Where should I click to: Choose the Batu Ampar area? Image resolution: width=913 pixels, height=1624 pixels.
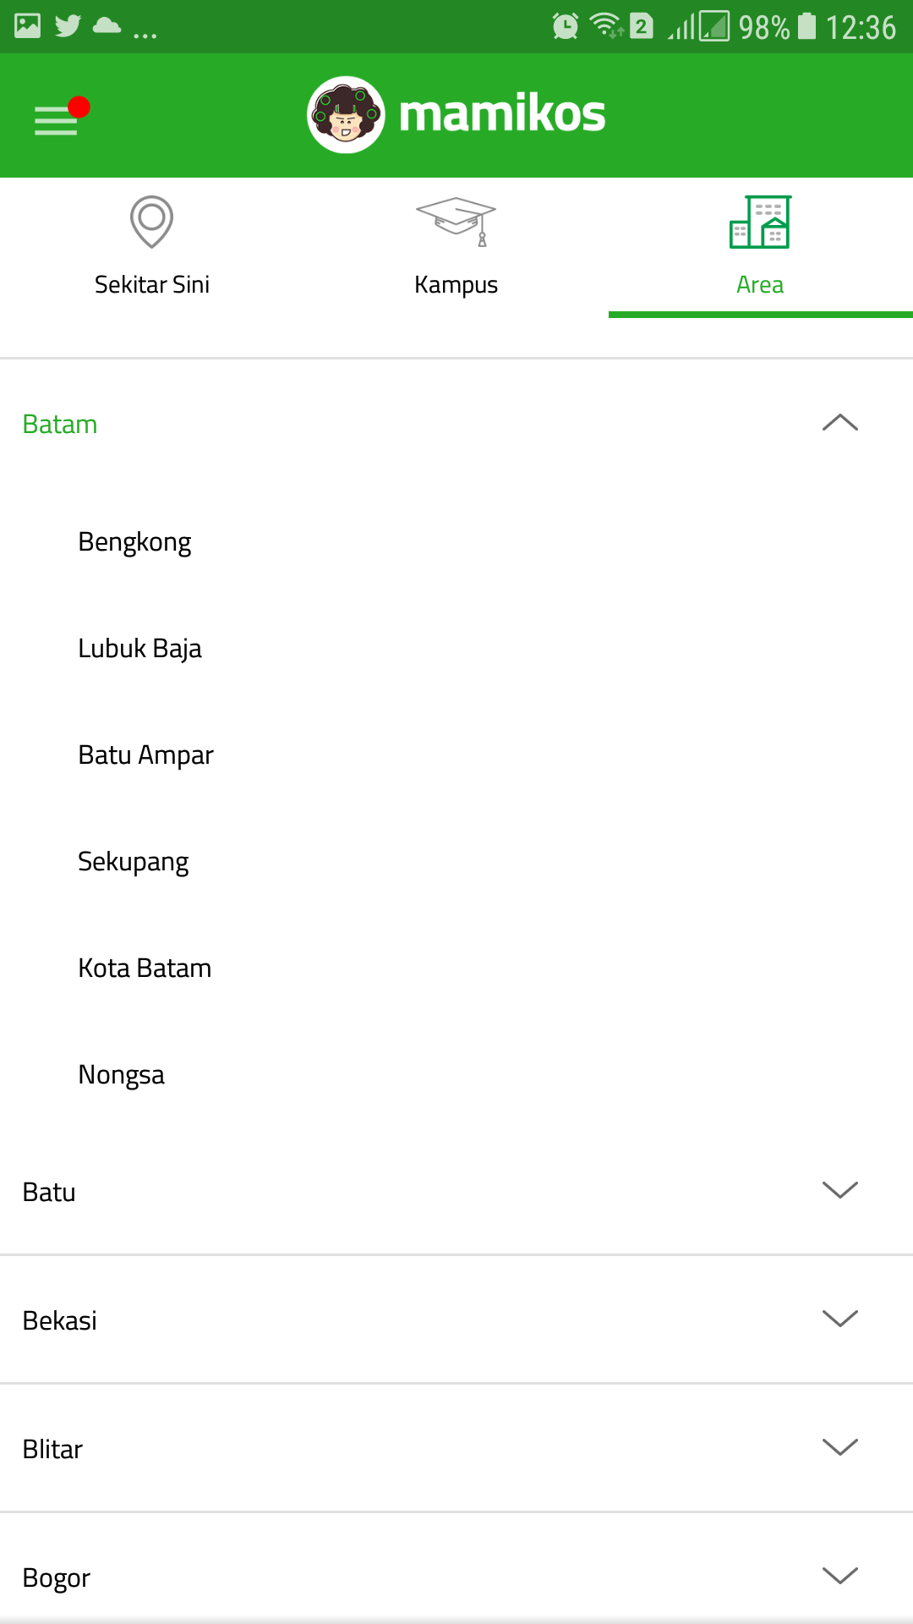point(146,754)
